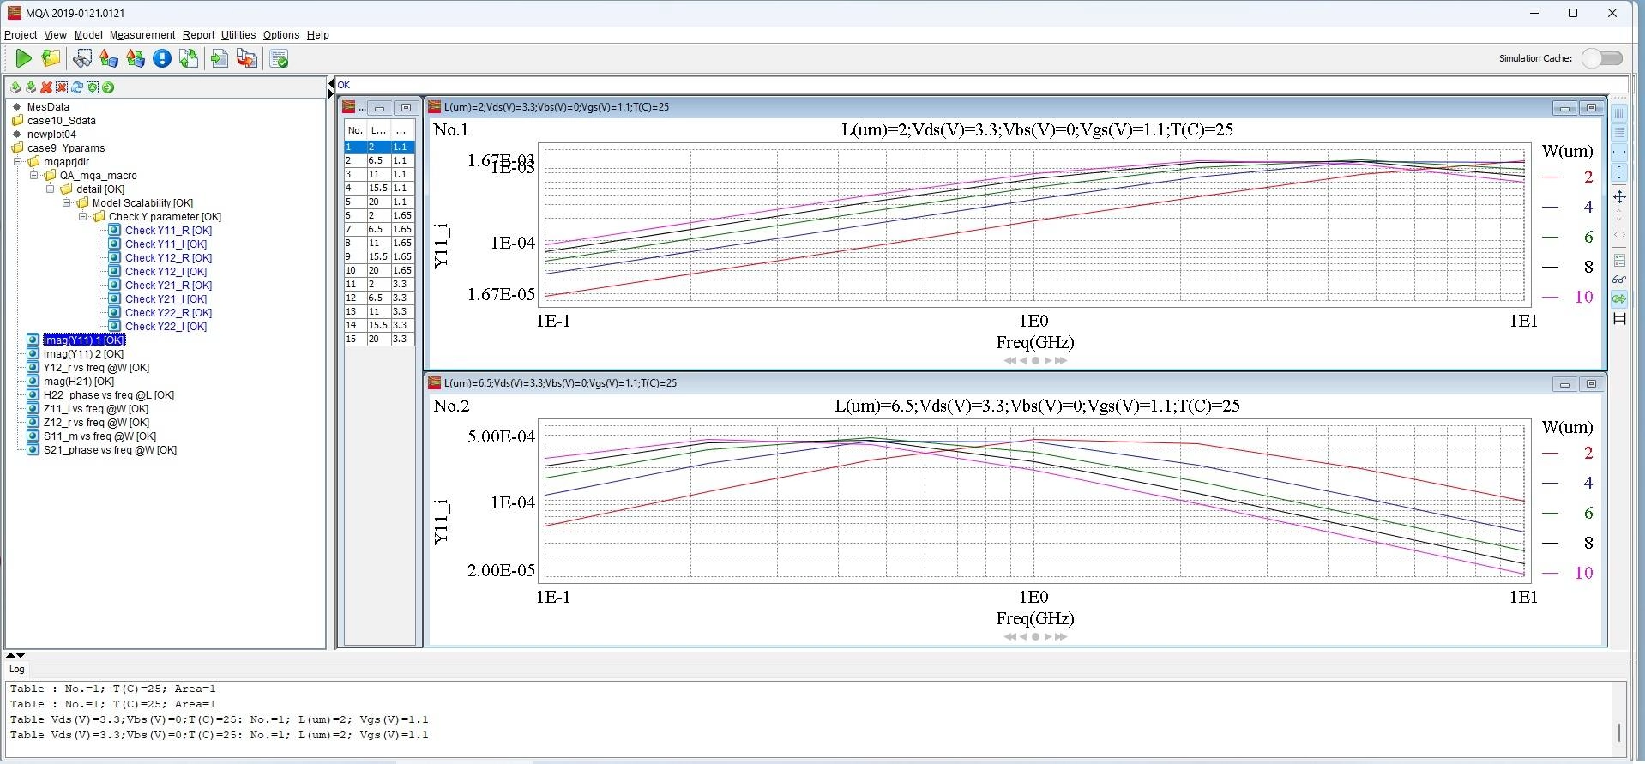Click the first green download-arrow icon above tree
The width and height of the screenshot is (1645, 764).
point(15,87)
